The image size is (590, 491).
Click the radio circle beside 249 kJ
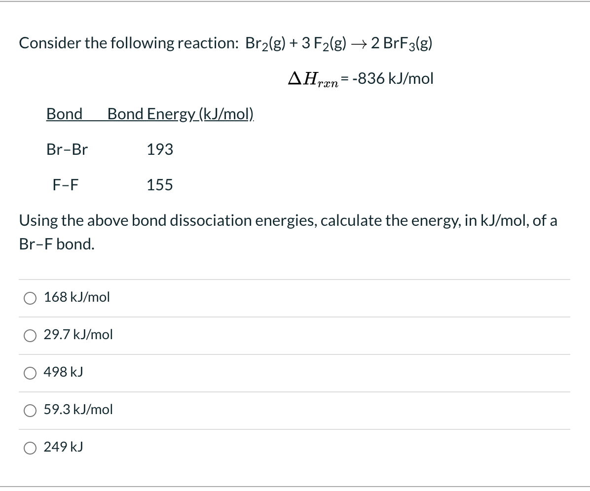(x=30, y=448)
